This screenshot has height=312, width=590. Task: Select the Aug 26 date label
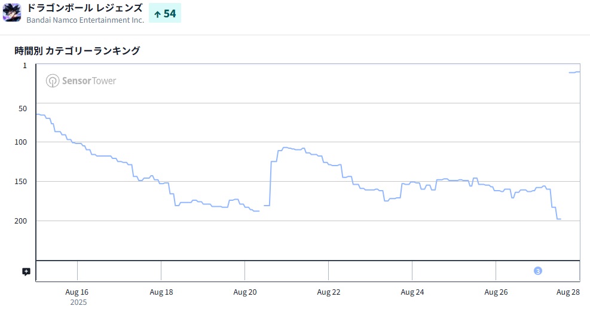point(496,292)
